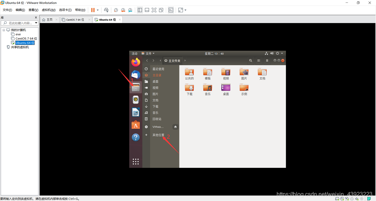Open the Help icon in the dock

click(x=136, y=137)
